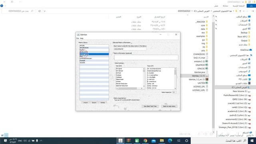256x144 pixels.
Task: Click the Matrix information text area
Action: 146,57
